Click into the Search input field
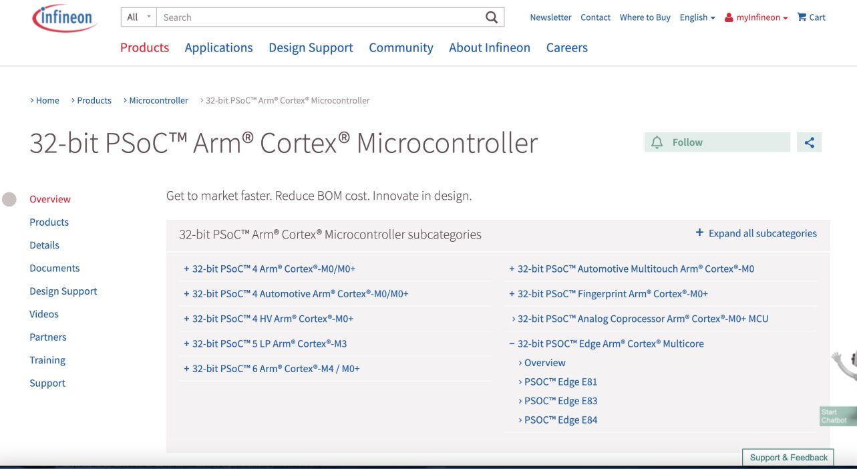 pos(321,17)
